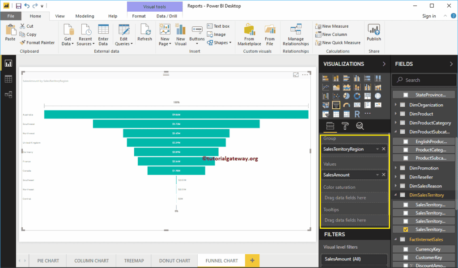Viewport: 458px width, 268px height.
Task: Select the line chart visualization icon
Action: [x=326, y=87]
